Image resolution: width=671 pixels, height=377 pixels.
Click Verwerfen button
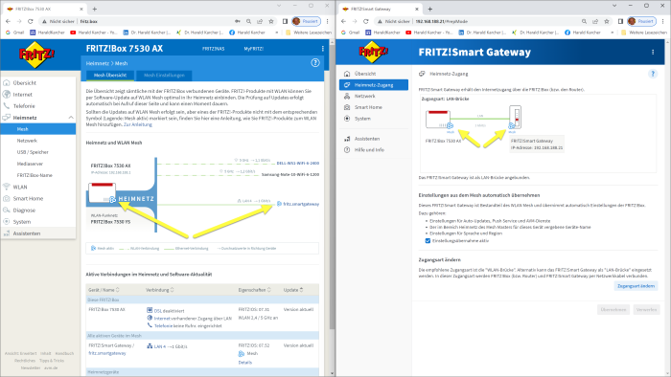pos(646,309)
